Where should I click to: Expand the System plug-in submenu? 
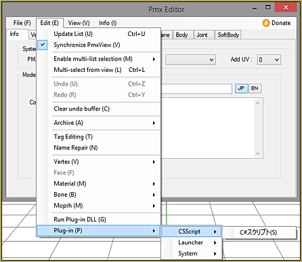coord(192,254)
